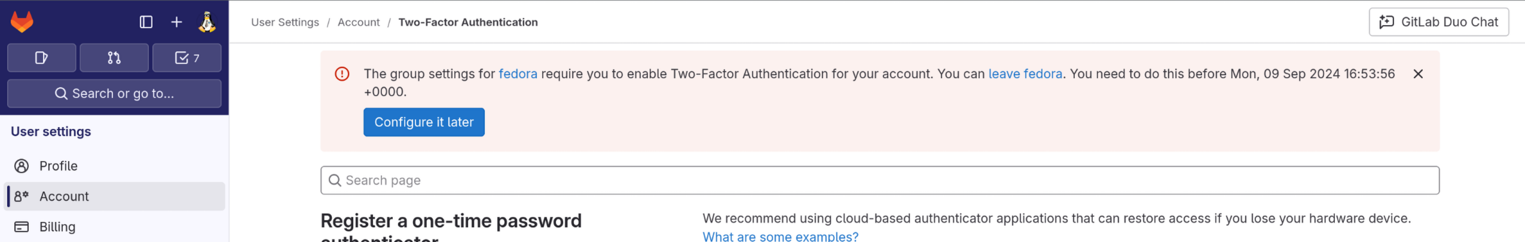
Task: Go to User Settings breadcrumb
Action: pos(285,22)
